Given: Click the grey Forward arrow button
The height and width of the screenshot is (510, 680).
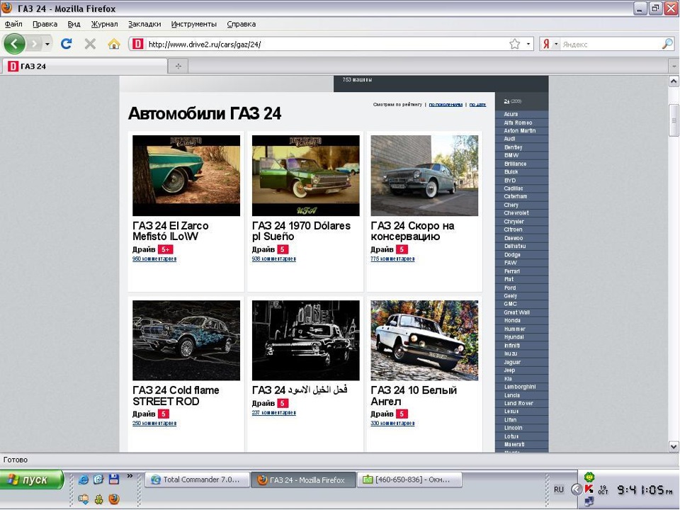Looking at the screenshot, I should pos(34,44).
